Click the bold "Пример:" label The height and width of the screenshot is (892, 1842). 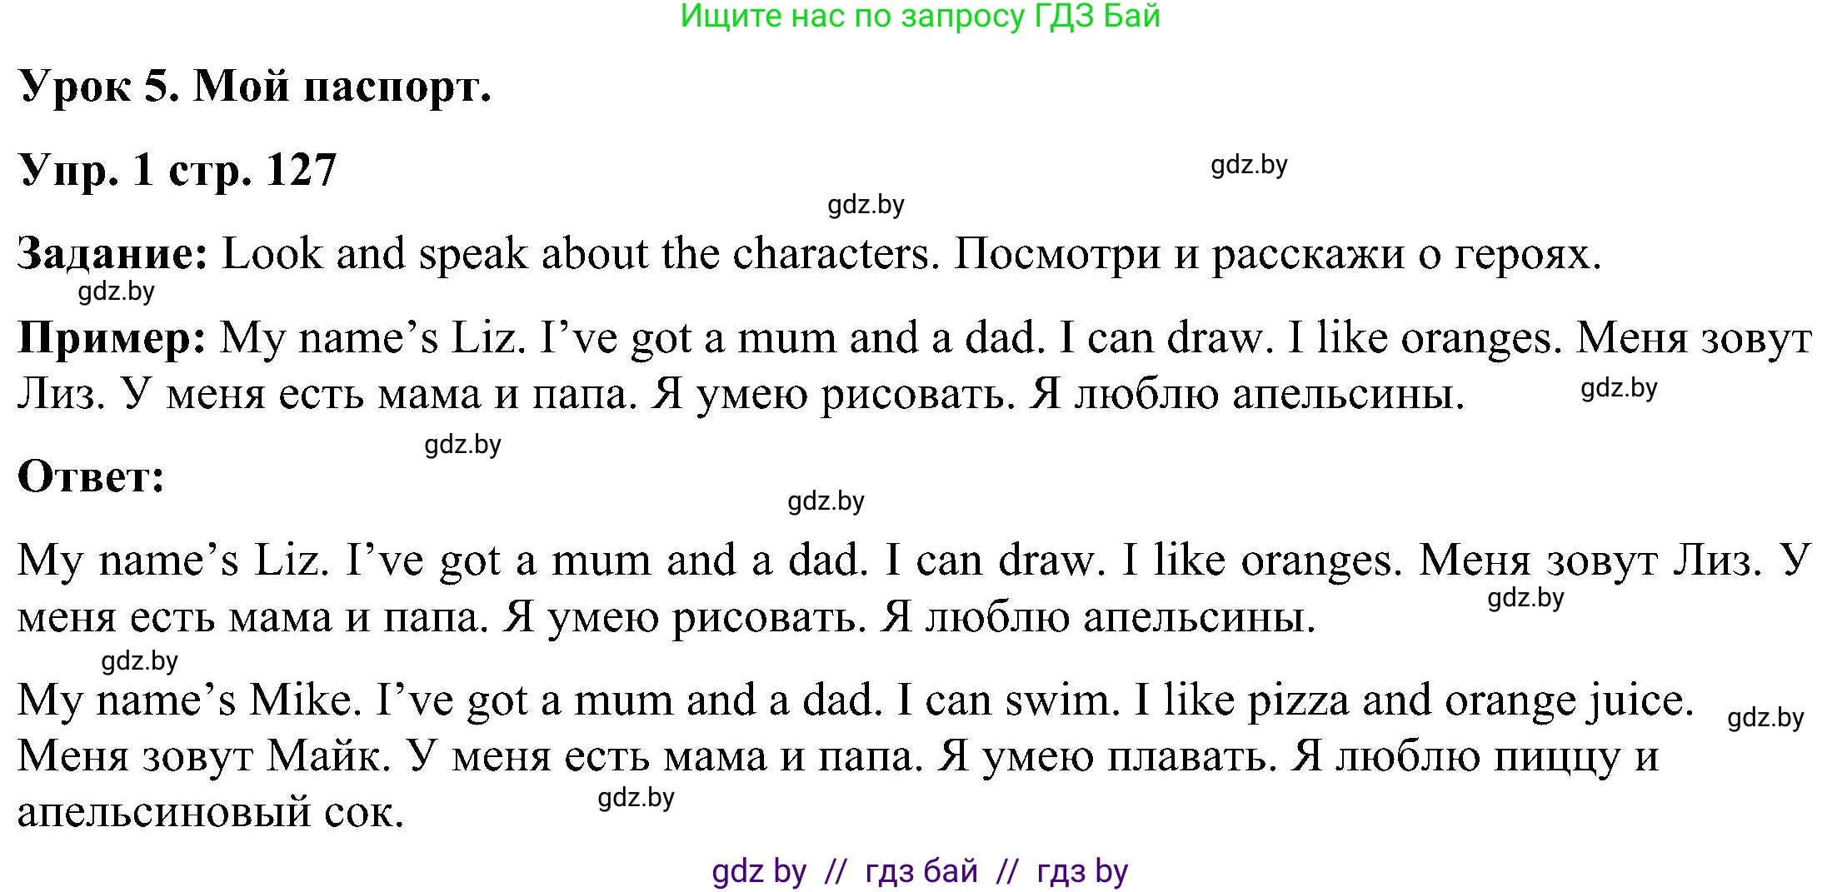click(112, 338)
